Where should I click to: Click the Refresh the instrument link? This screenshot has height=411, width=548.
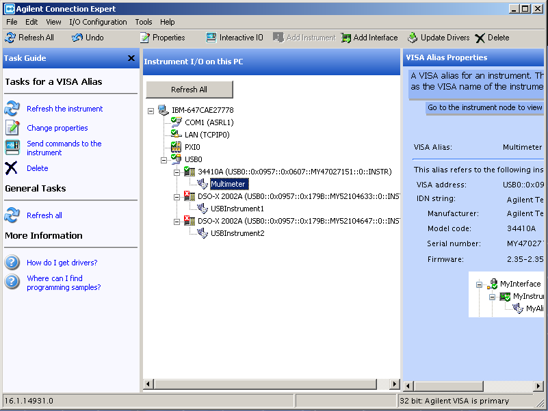(65, 109)
